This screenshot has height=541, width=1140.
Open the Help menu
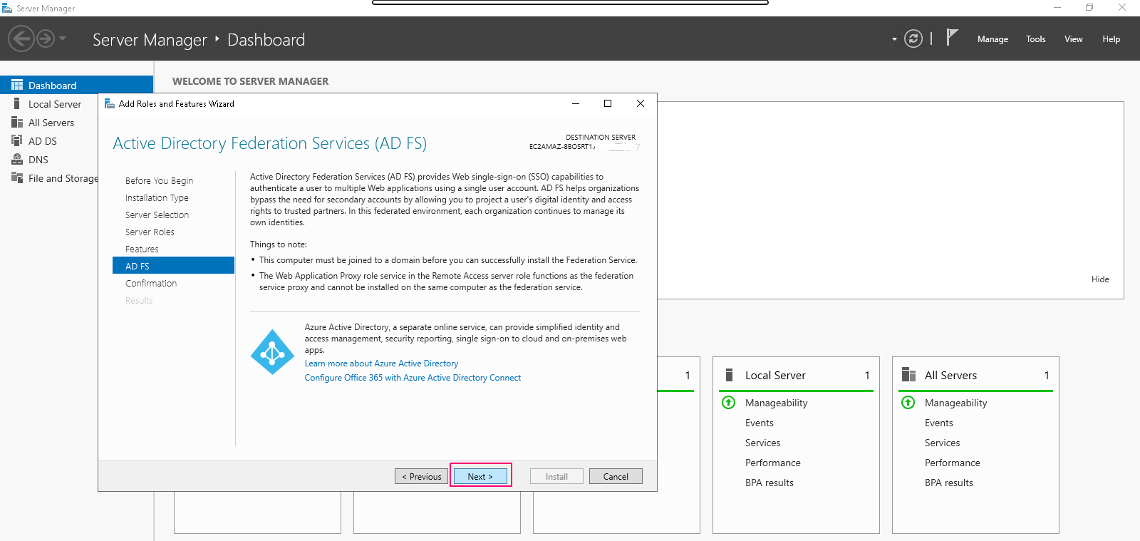(x=1111, y=39)
